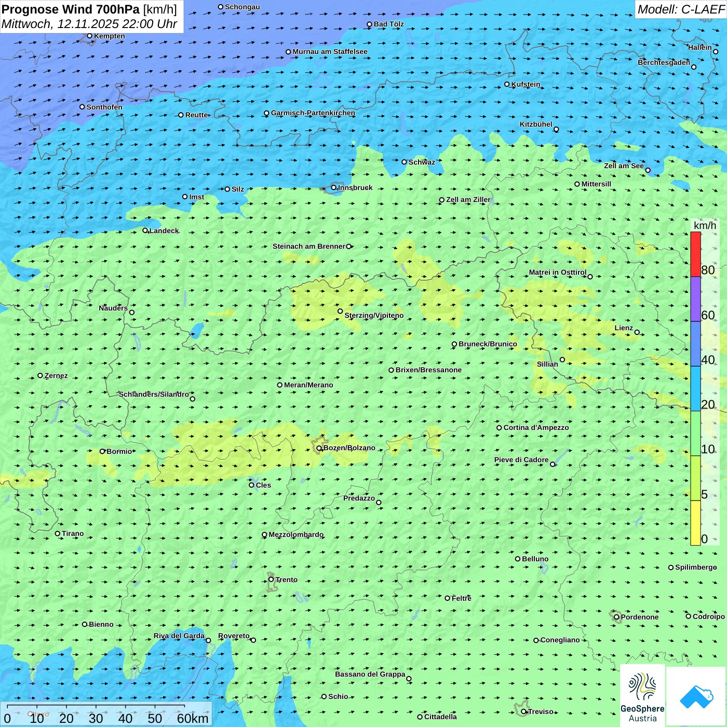Select the yellow 0-5 km/h legend color
Screen dimensions: 727x727
695,522
